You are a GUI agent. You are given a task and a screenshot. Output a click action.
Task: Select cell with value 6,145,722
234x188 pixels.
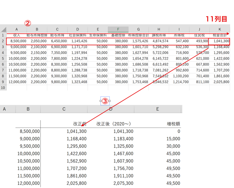[159, 59]
